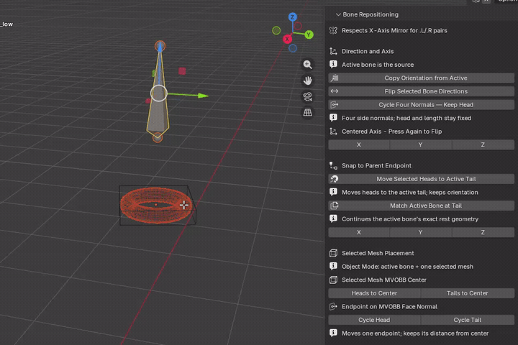Click the red plane move handle

coord(182,71)
